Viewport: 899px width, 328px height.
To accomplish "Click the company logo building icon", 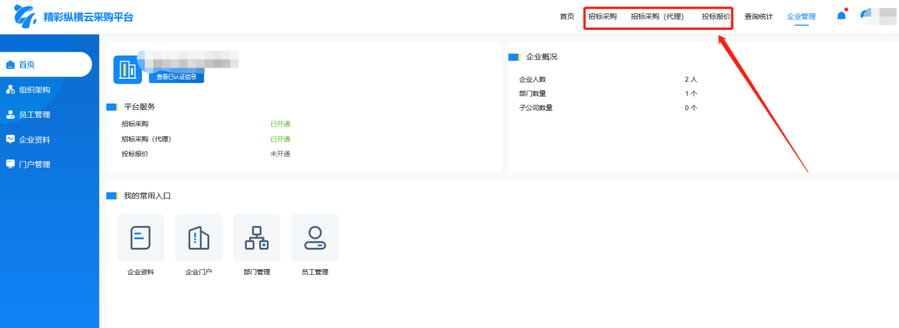I will tap(128, 70).
